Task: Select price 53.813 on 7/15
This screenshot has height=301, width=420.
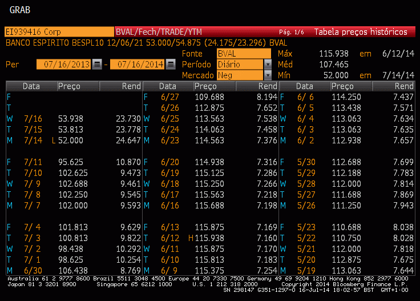Action: (x=71, y=130)
